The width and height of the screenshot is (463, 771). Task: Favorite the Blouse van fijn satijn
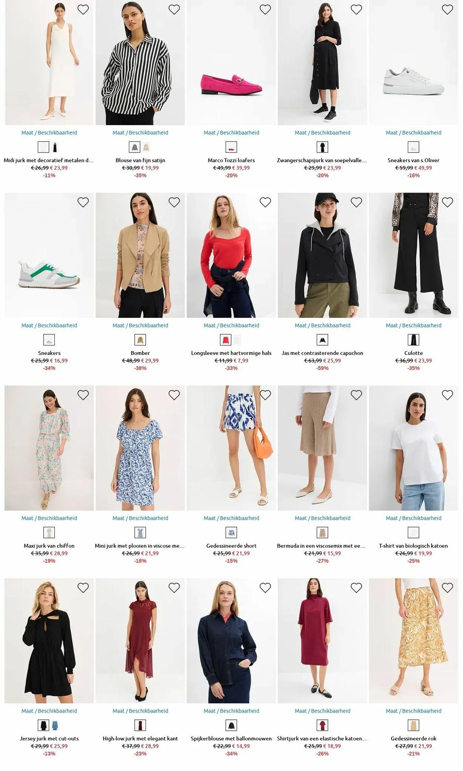(x=174, y=10)
